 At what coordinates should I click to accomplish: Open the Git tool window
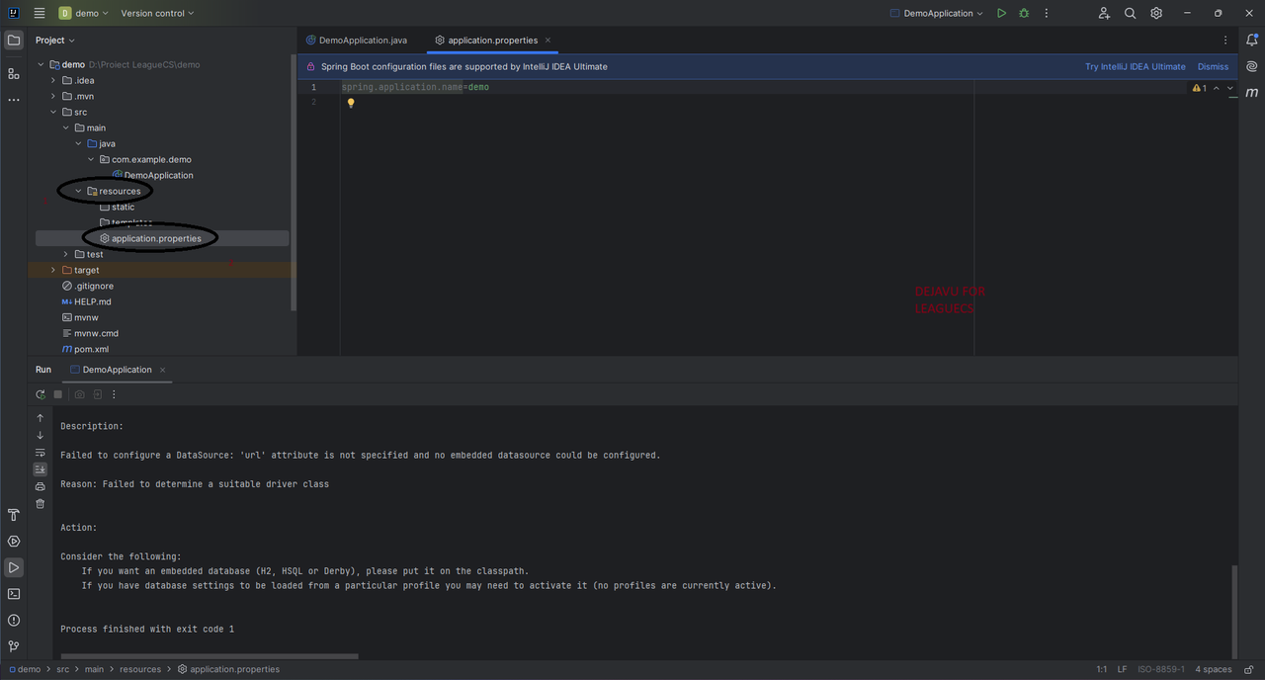[14, 646]
